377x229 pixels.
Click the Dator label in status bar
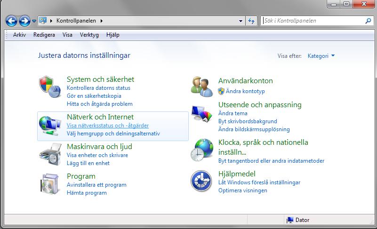(303, 220)
